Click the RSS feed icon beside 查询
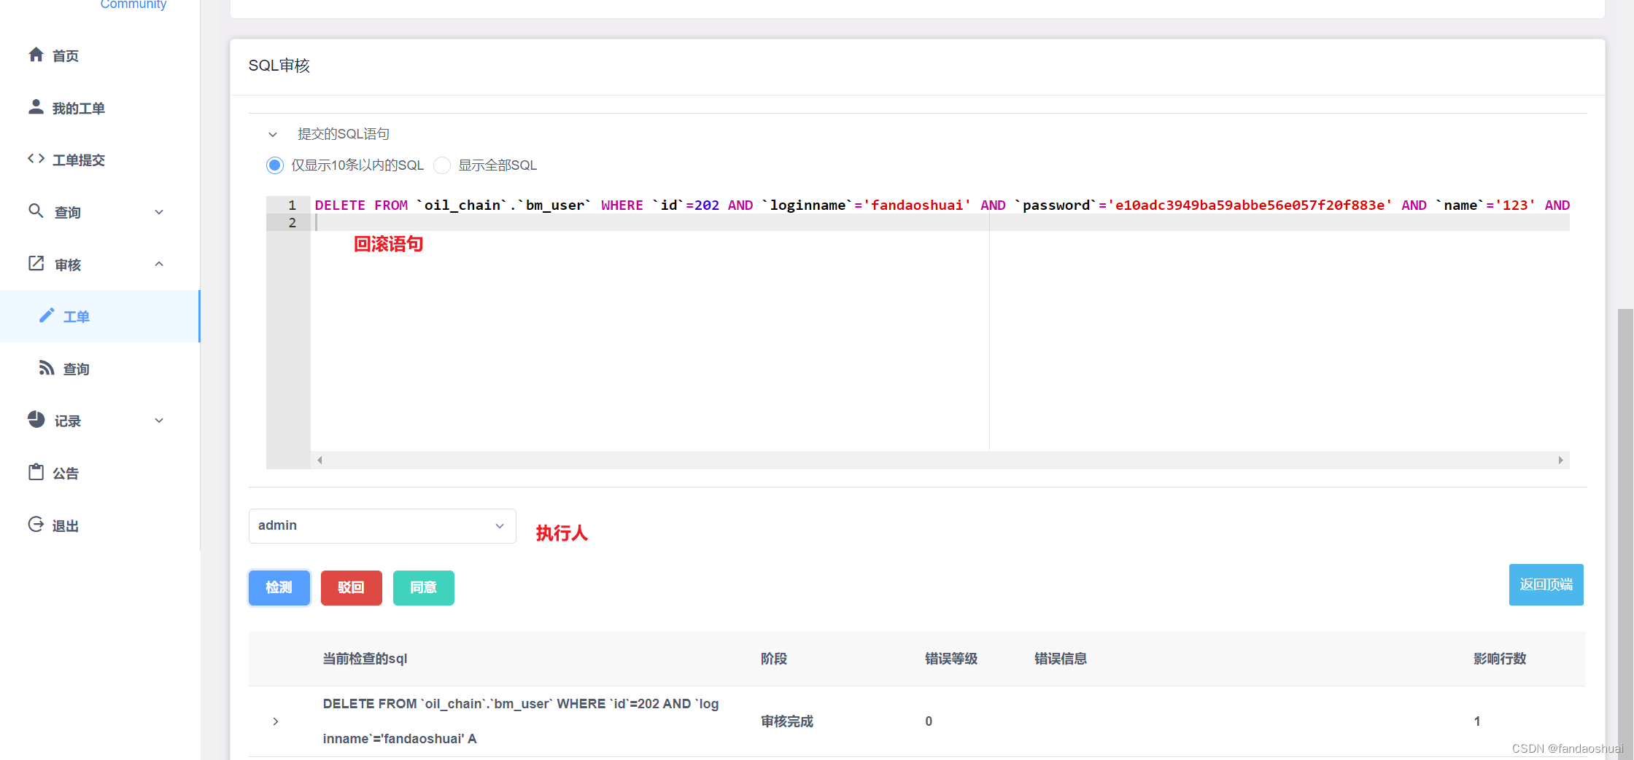 tap(46, 368)
